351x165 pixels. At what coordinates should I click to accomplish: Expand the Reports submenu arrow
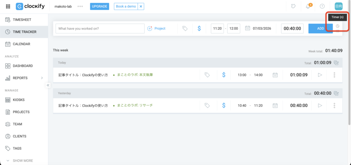coord(42,78)
